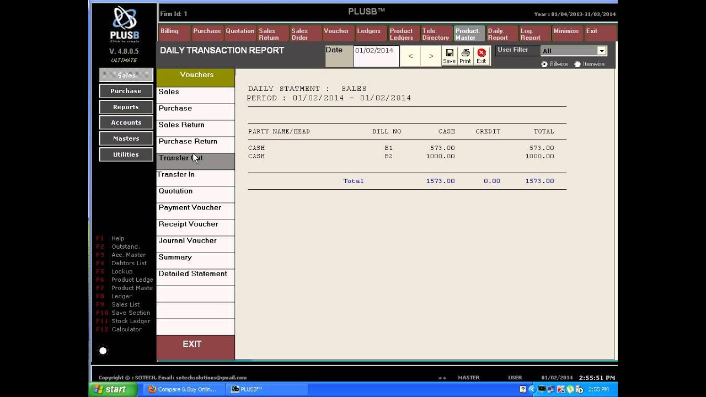The height and width of the screenshot is (397, 706).
Task: Select the Itemwise radio button
Action: 577,65
